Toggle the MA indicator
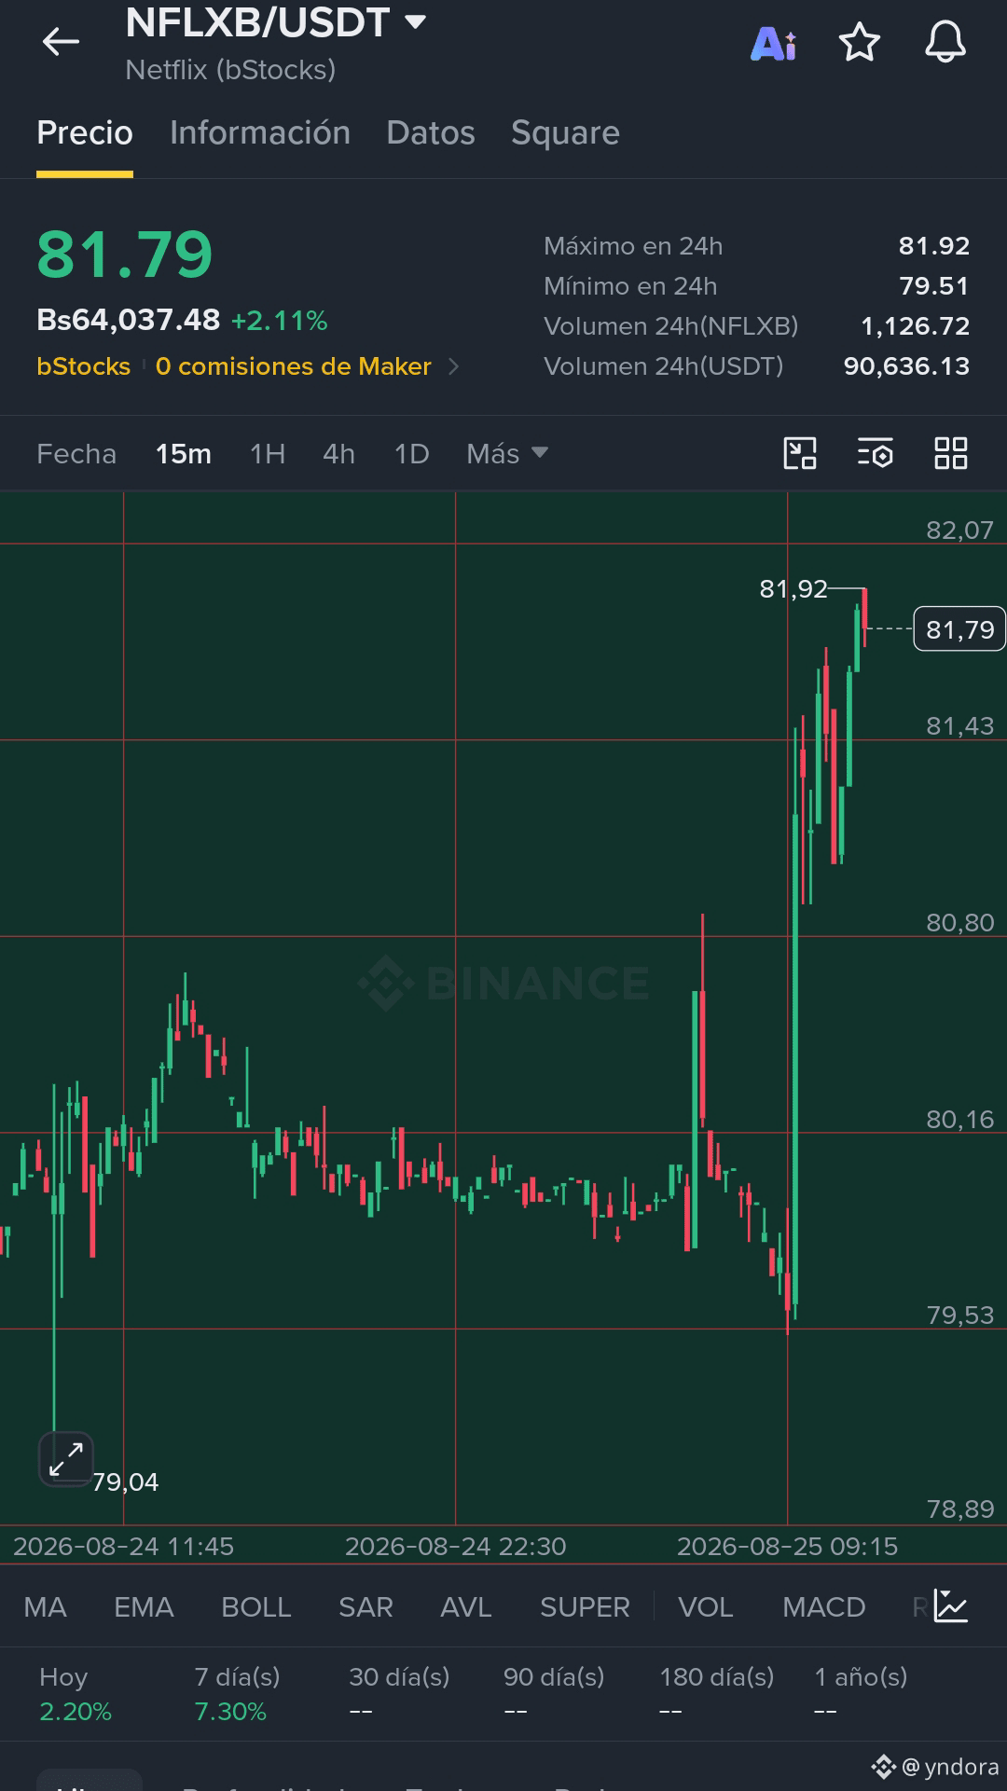 point(45,1607)
